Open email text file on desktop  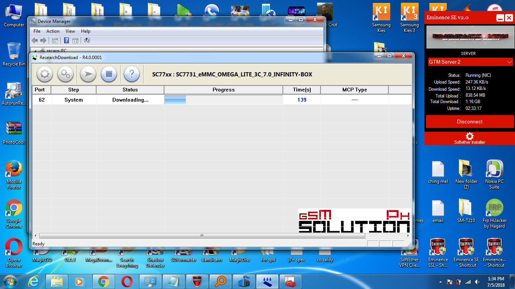pos(438,211)
